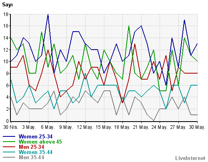The width and height of the screenshot is (208, 162).
Task: Click the Sayı axis title
Action: (x=7, y=5)
